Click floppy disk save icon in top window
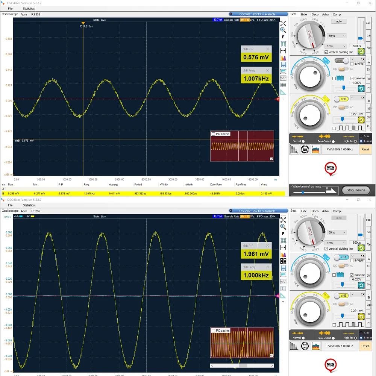 pos(283,65)
